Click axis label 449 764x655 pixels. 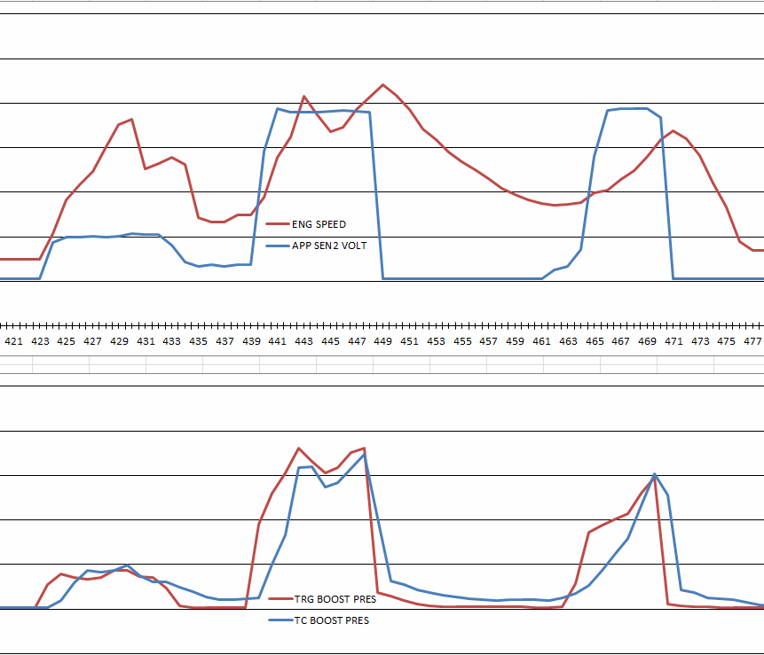pyautogui.click(x=383, y=341)
